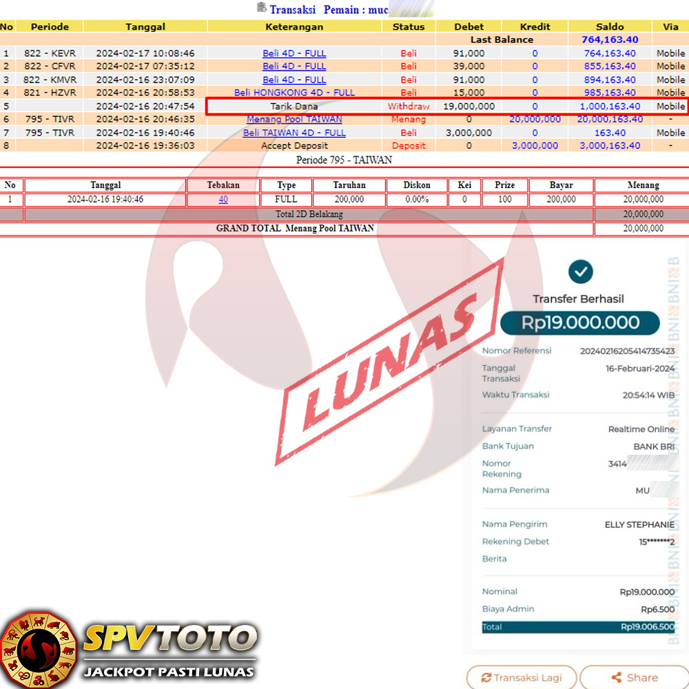
Task: Click the Keterangan column header
Action: (x=294, y=27)
